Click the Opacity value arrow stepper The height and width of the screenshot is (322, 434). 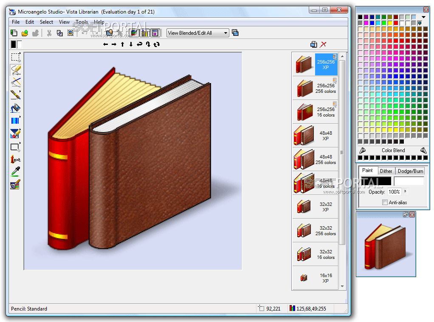click(406, 192)
